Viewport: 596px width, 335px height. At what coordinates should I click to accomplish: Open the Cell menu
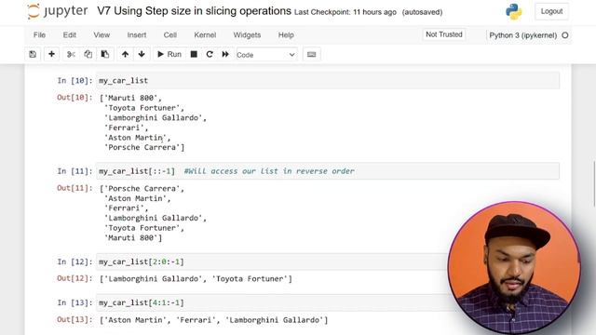[169, 35]
